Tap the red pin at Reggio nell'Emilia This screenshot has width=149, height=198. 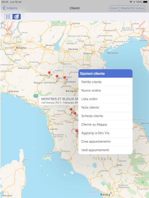(x=57, y=76)
